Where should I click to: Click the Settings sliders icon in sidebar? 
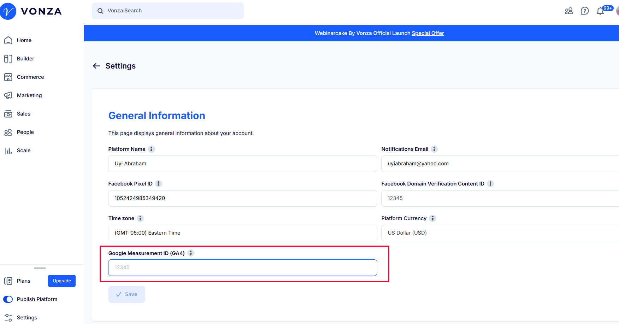click(x=8, y=318)
